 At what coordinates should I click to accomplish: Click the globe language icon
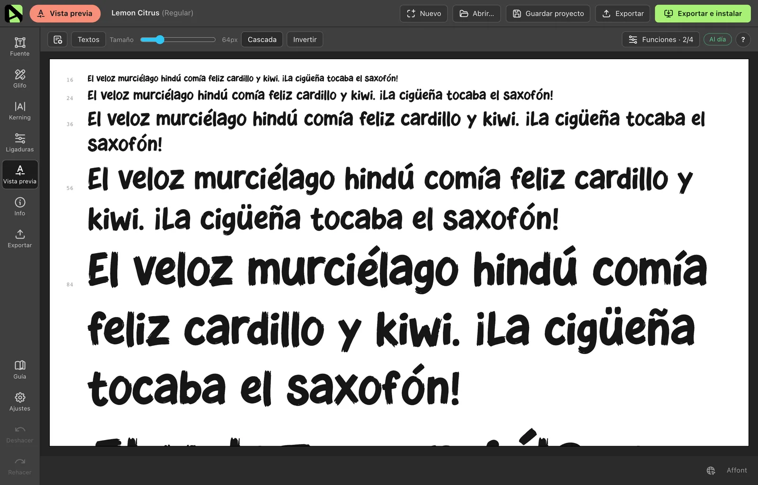click(x=711, y=470)
